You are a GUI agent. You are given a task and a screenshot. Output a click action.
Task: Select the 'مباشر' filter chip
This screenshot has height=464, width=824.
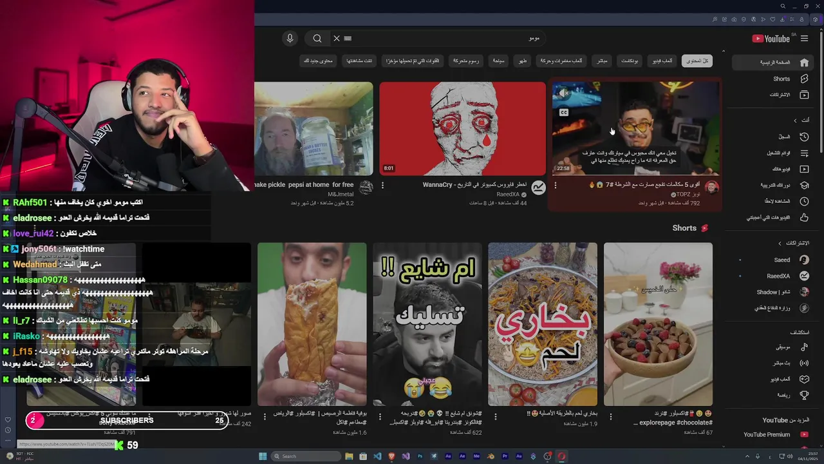[x=602, y=61]
